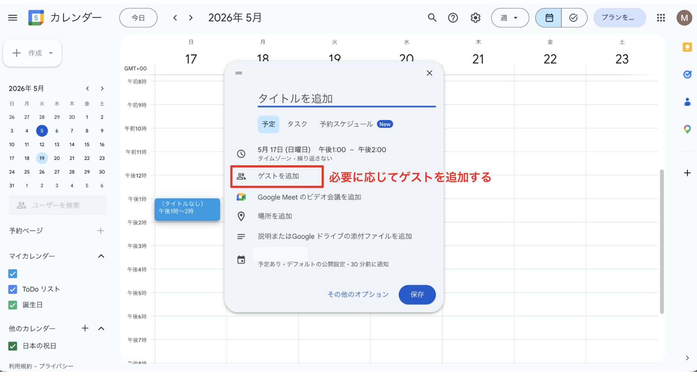Collapse the 他のカレンダー section
This screenshot has height=376, width=697.
(x=101, y=328)
